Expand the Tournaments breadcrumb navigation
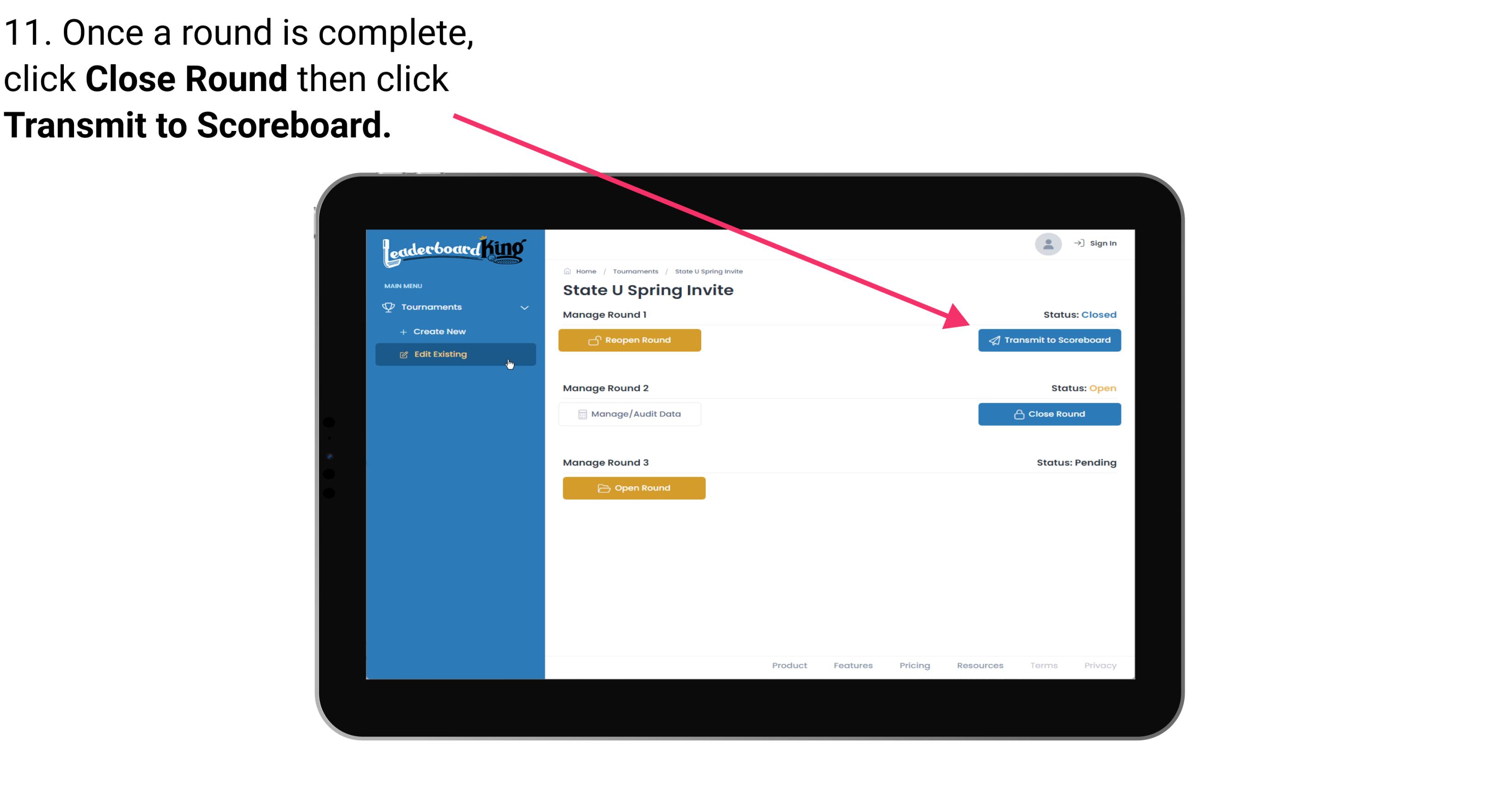The image size is (1496, 805). pyautogui.click(x=634, y=271)
